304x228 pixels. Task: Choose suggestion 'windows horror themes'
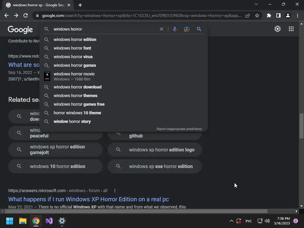coord(123,96)
